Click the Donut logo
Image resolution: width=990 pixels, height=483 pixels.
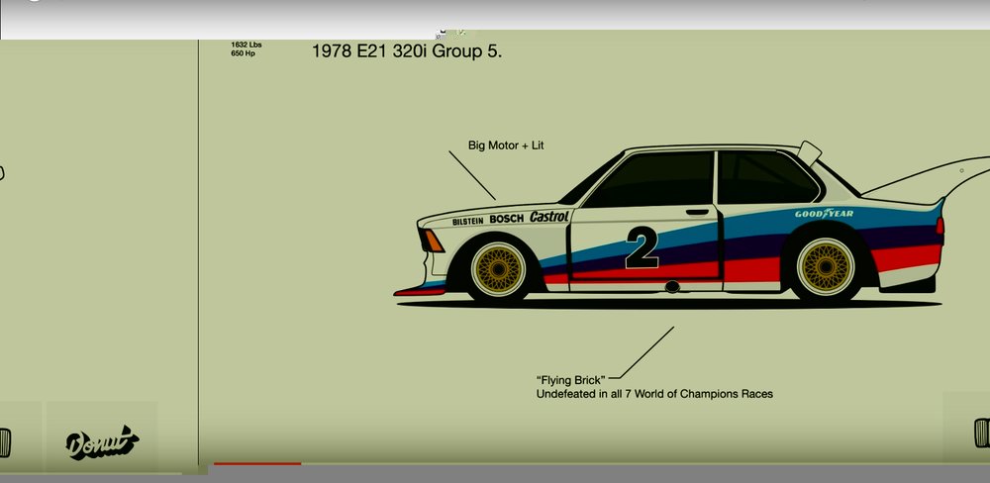point(102,442)
